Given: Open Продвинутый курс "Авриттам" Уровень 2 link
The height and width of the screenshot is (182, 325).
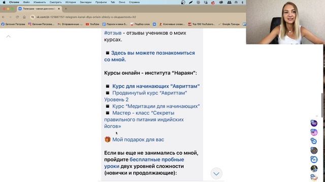Looking at the screenshot, I should click(x=146, y=96).
